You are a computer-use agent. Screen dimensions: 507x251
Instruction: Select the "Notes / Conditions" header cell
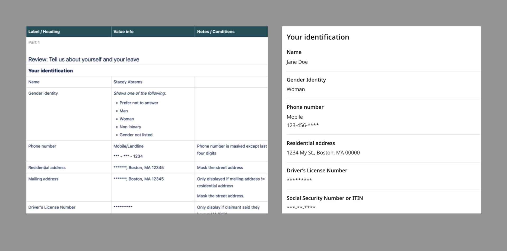point(215,32)
